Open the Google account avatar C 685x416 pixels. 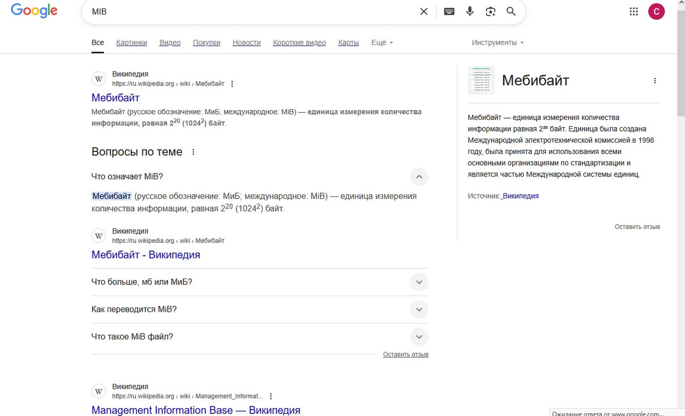pyautogui.click(x=656, y=11)
